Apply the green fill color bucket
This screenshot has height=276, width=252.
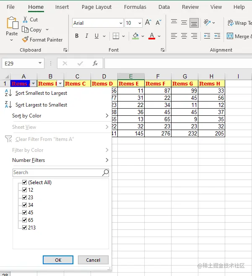[135, 36]
